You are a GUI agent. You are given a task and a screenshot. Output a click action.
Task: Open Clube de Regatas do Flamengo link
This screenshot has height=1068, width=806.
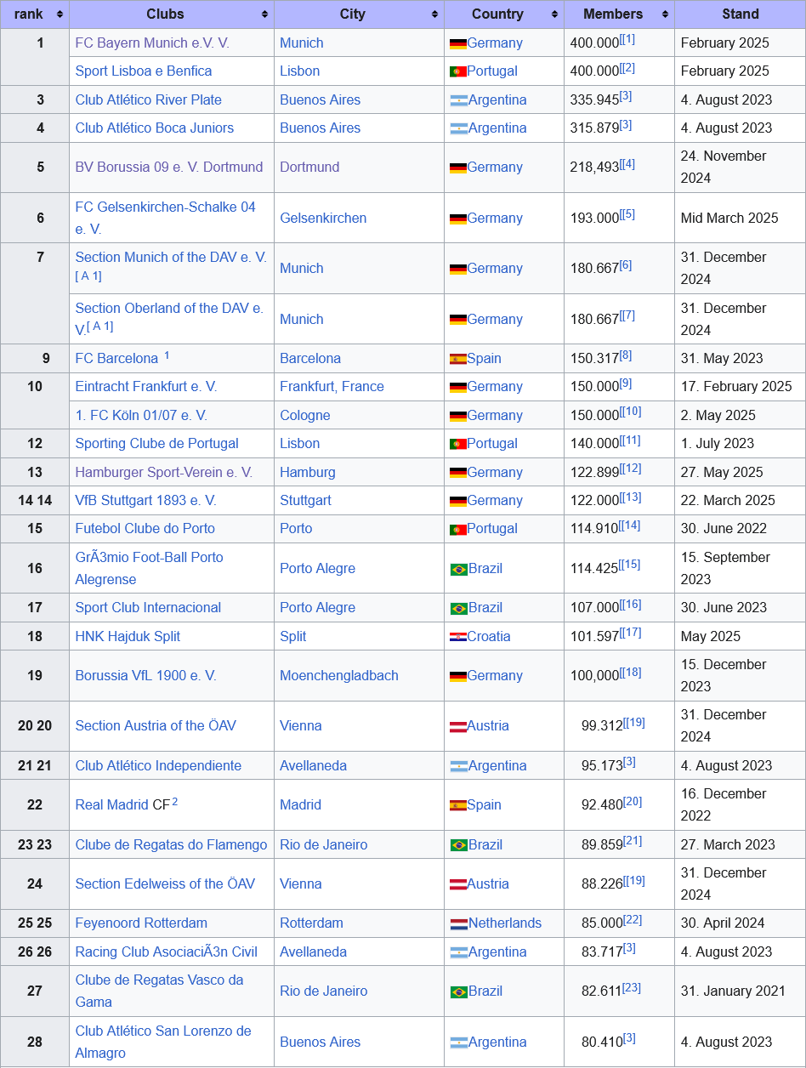pyautogui.click(x=171, y=844)
